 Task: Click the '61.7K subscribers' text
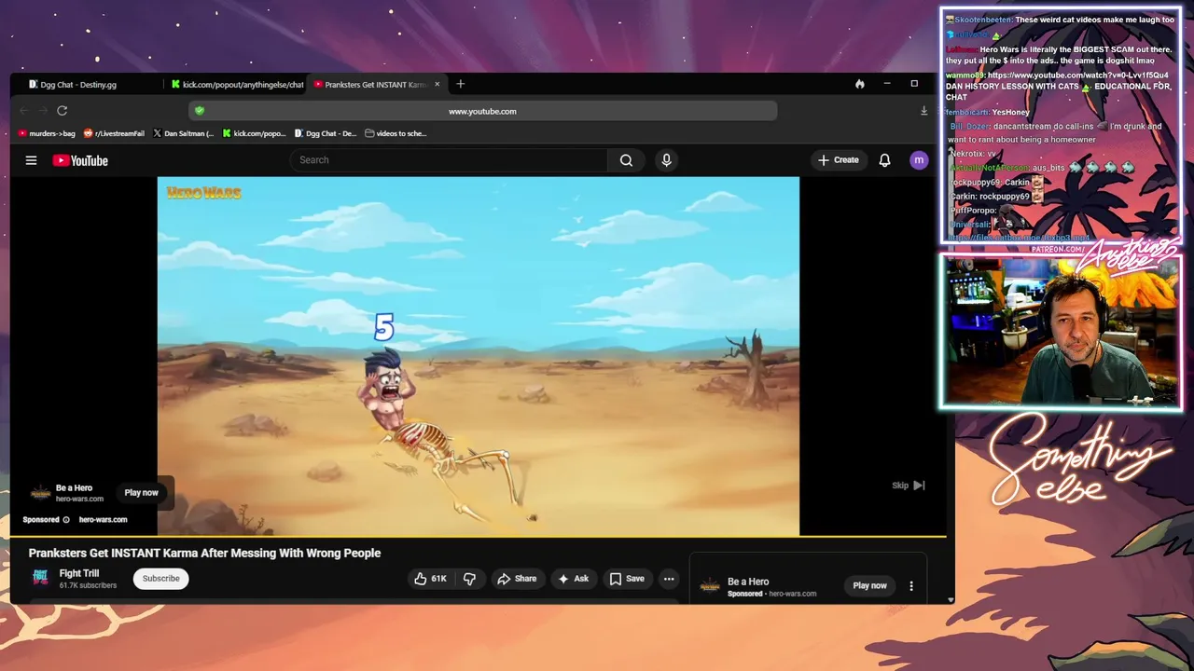click(x=88, y=586)
